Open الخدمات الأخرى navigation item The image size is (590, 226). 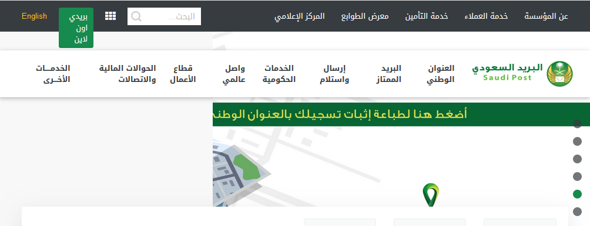point(53,74)
